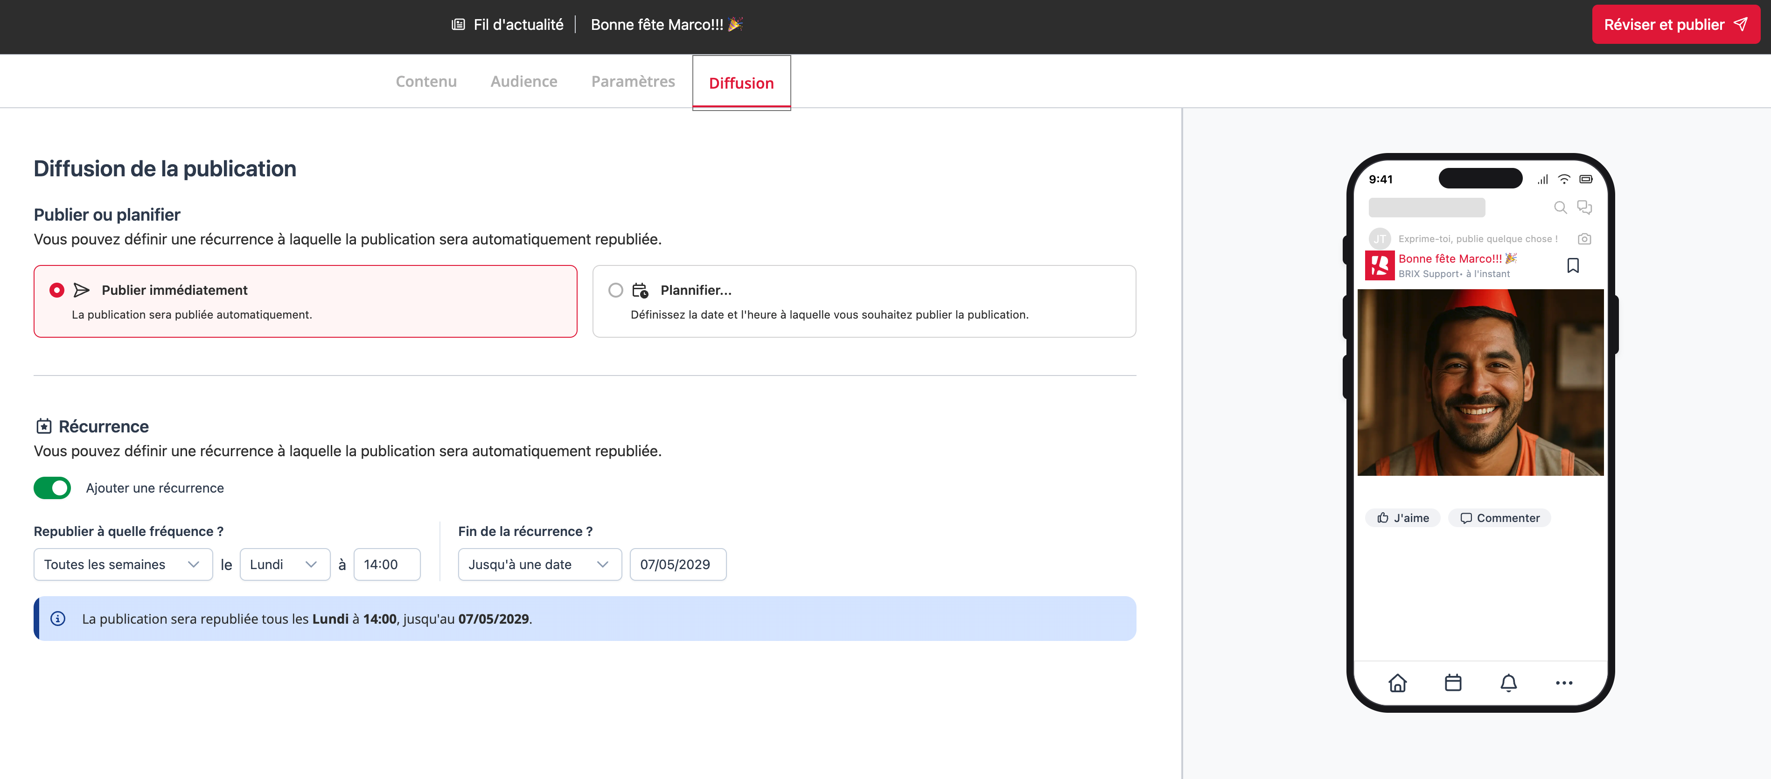Switch to the Audience tab
The height and width of the screenshot is (779, 1771).
click(524, 82)
